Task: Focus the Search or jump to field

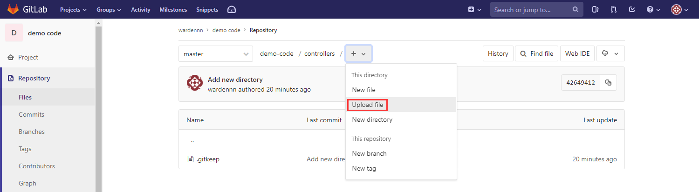Action: [536, 9]
